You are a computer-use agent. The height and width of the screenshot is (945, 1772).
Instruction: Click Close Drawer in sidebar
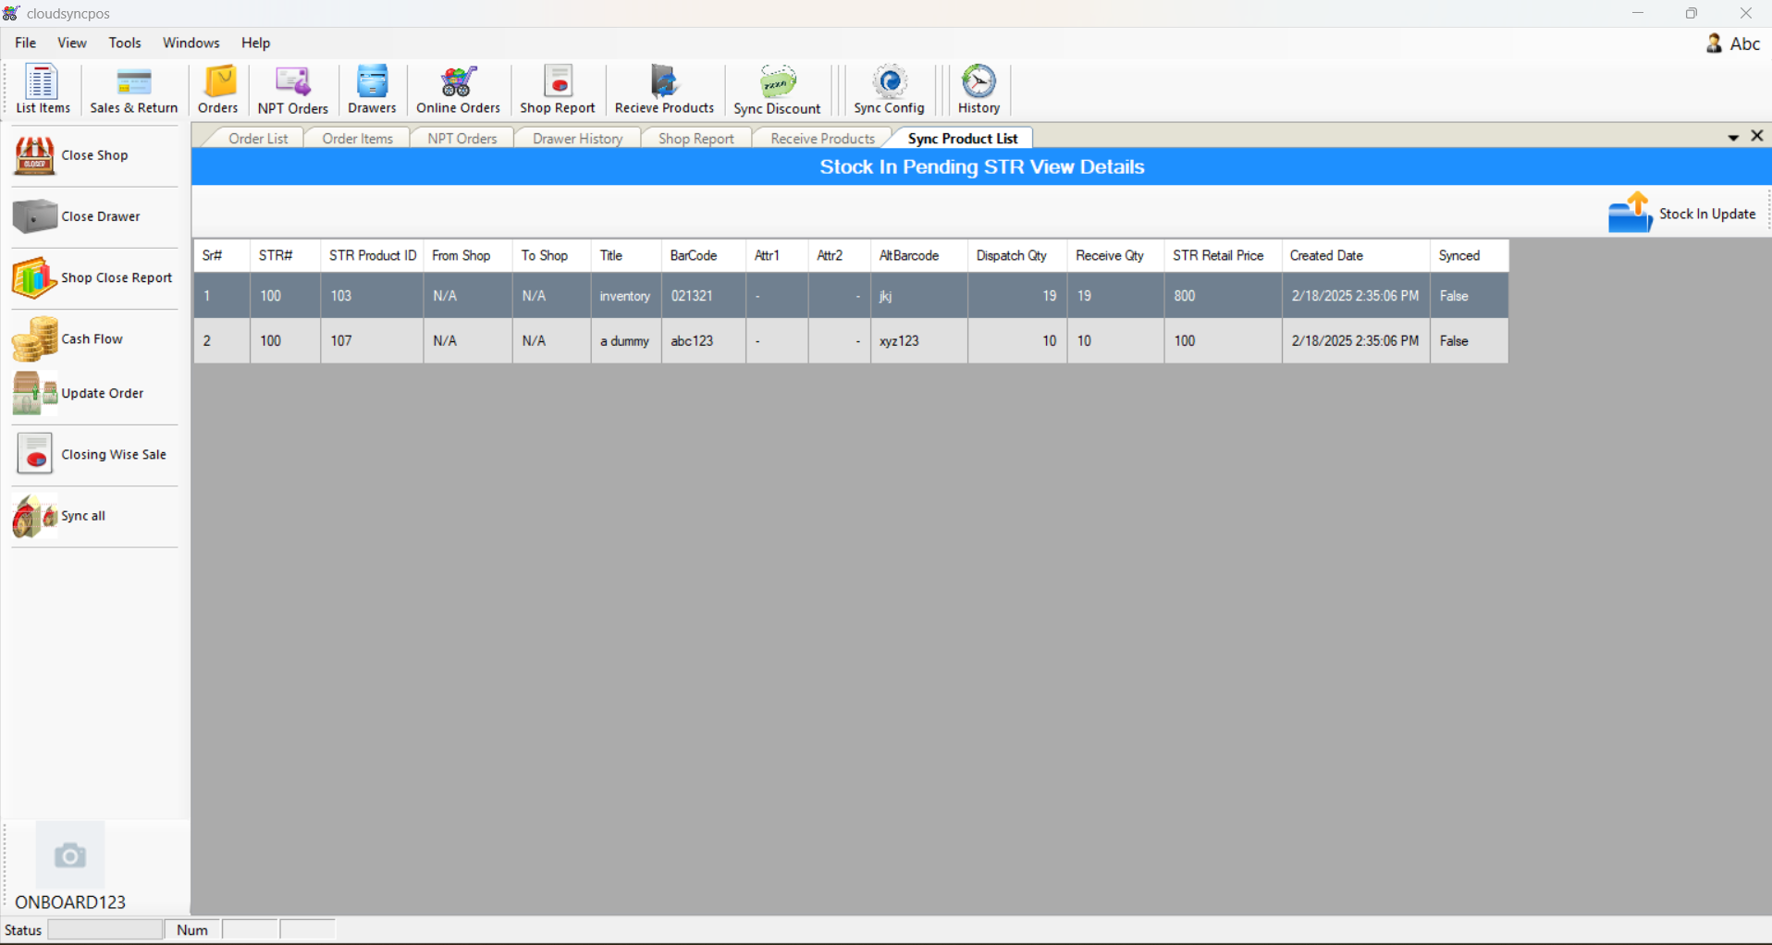coord(94,216)
